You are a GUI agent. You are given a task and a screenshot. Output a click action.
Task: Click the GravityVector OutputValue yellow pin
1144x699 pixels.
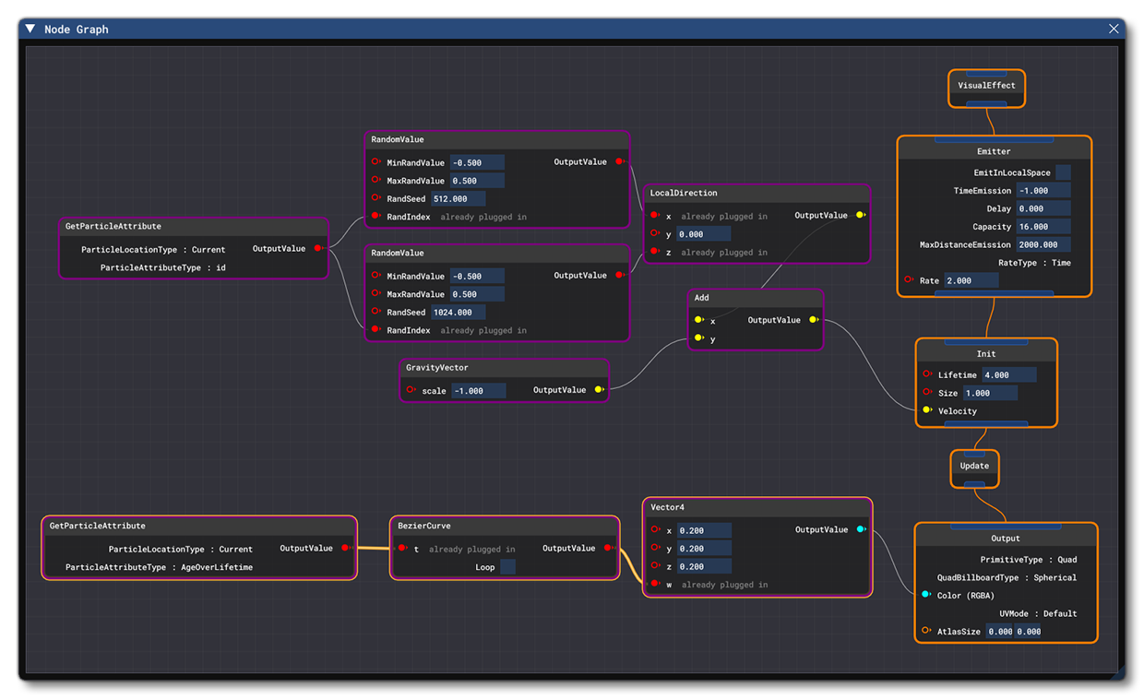pos(599,390)
